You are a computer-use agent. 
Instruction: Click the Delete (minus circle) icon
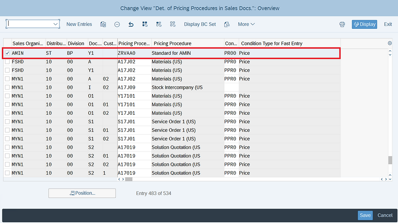coord(117,24)
